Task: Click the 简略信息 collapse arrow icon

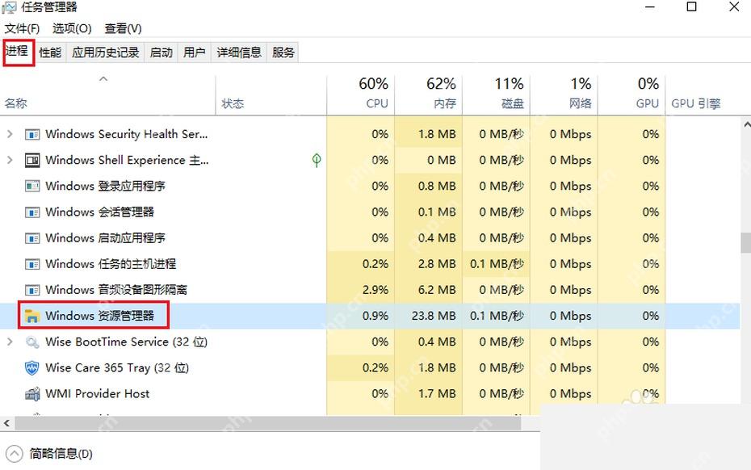Action: coord(15,454)
